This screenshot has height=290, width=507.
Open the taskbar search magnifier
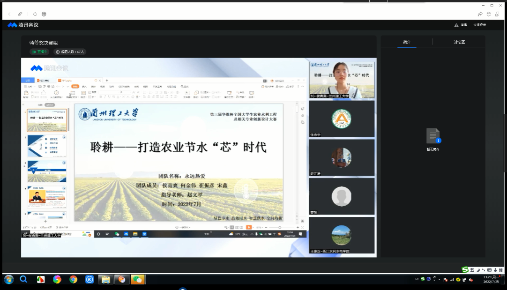point(23,279)
